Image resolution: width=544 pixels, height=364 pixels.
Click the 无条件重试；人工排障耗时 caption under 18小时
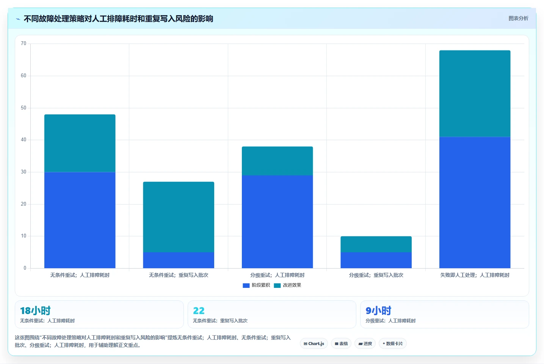47,321
